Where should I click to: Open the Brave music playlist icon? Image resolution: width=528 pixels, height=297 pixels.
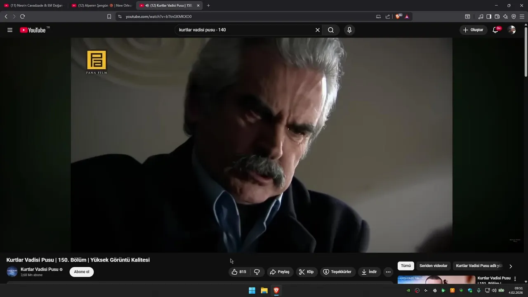click(x=481, y=16)
